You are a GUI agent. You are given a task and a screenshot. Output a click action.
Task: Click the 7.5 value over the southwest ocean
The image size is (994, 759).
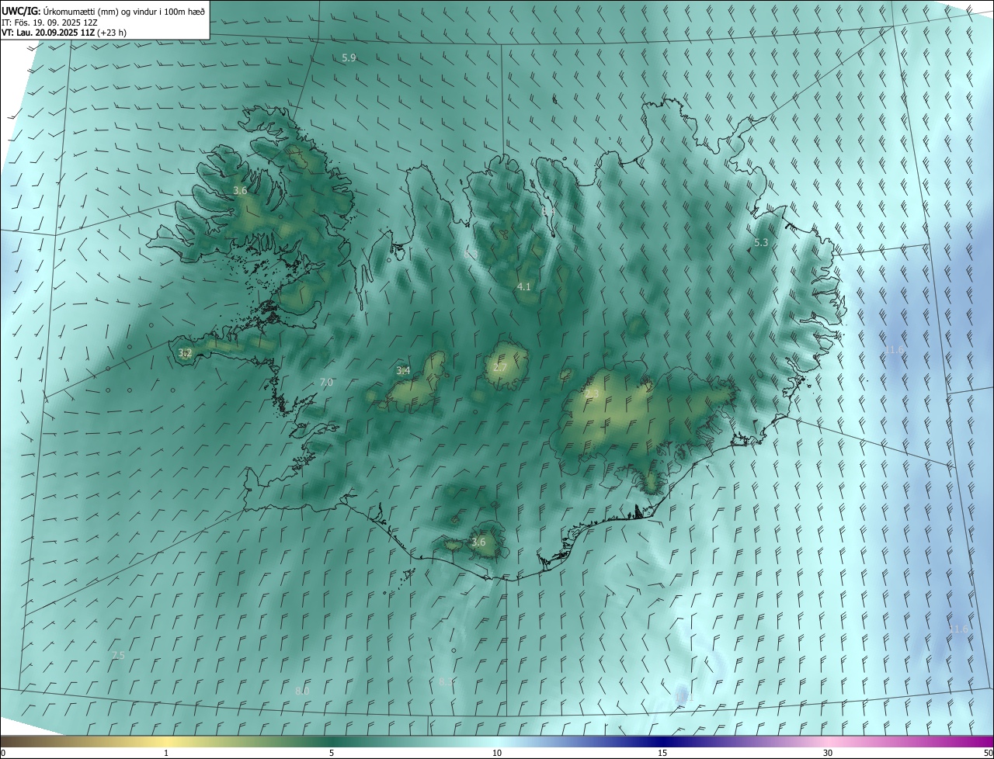(x=117, y=656)
